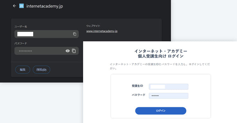237x123 pixels.
Task: Click the ユーザー名 label
Action: (x=21, y=26)
